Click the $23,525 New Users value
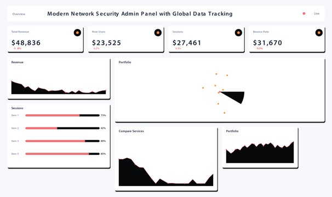The height and width of the screenshot is (197, 332). [x=106, y=43]
